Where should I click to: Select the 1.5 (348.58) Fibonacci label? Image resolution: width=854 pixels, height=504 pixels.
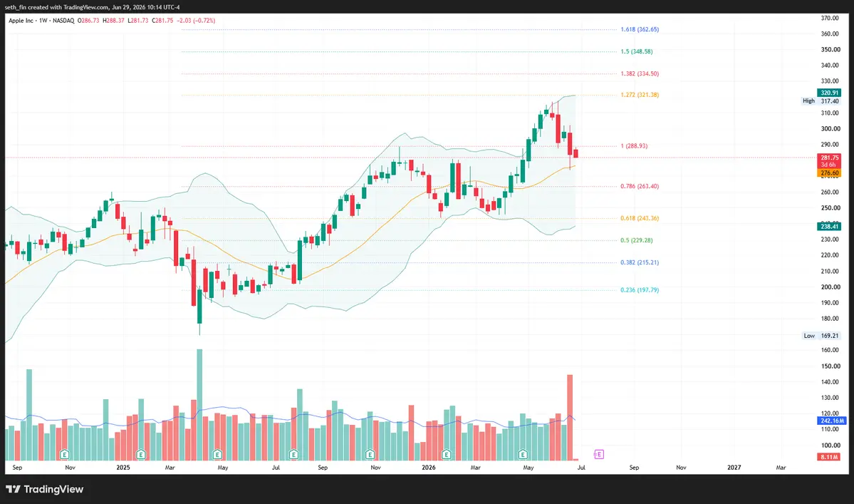click(636, 51)
